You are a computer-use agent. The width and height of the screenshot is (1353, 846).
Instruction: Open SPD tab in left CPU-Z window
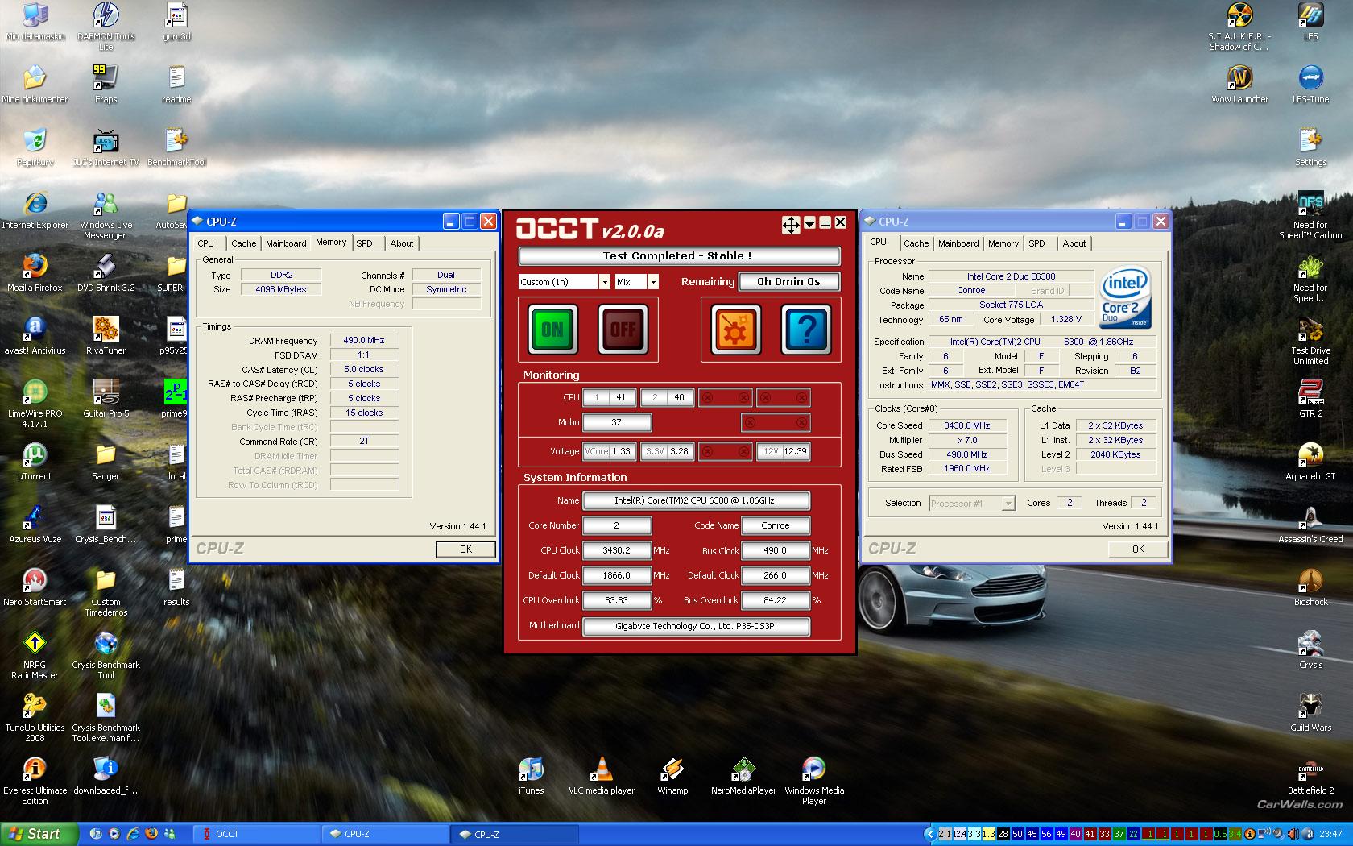tap(365, 243)
